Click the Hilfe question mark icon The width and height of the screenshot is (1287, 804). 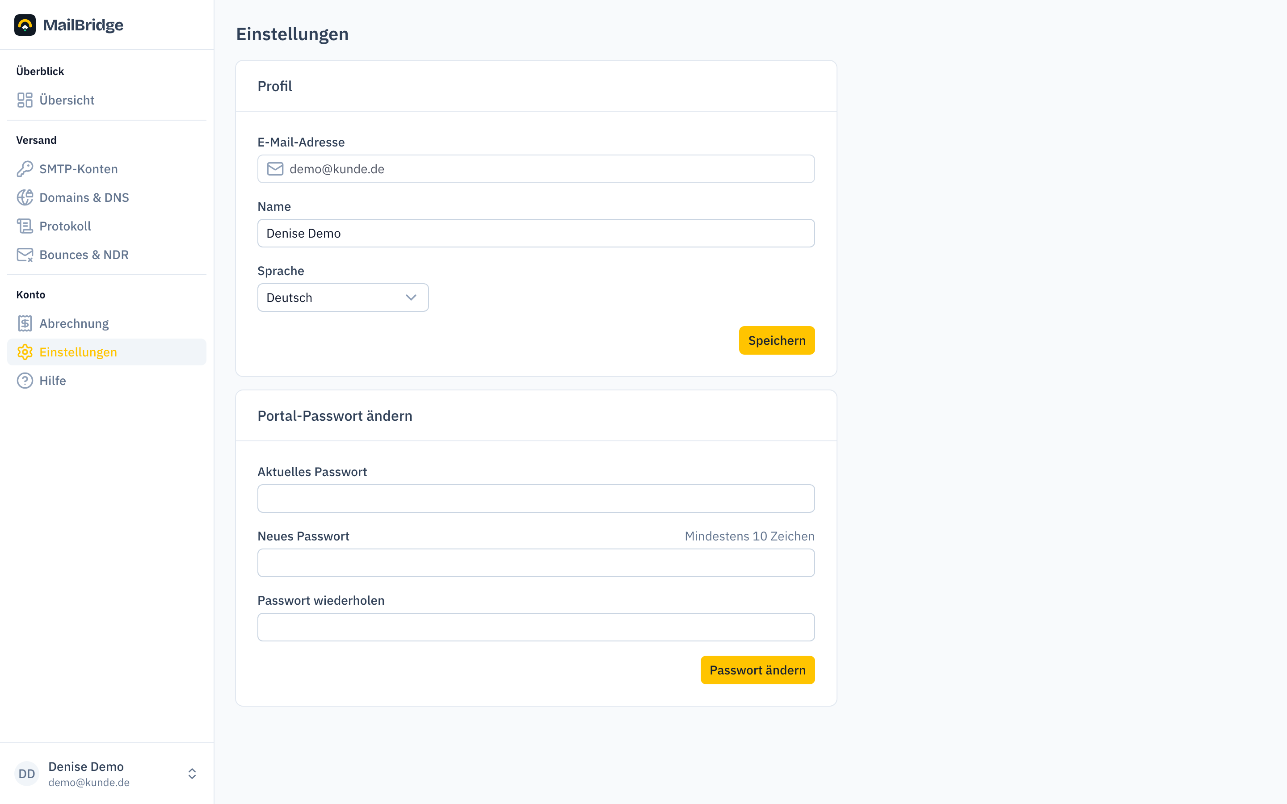[x=25, y=381]
